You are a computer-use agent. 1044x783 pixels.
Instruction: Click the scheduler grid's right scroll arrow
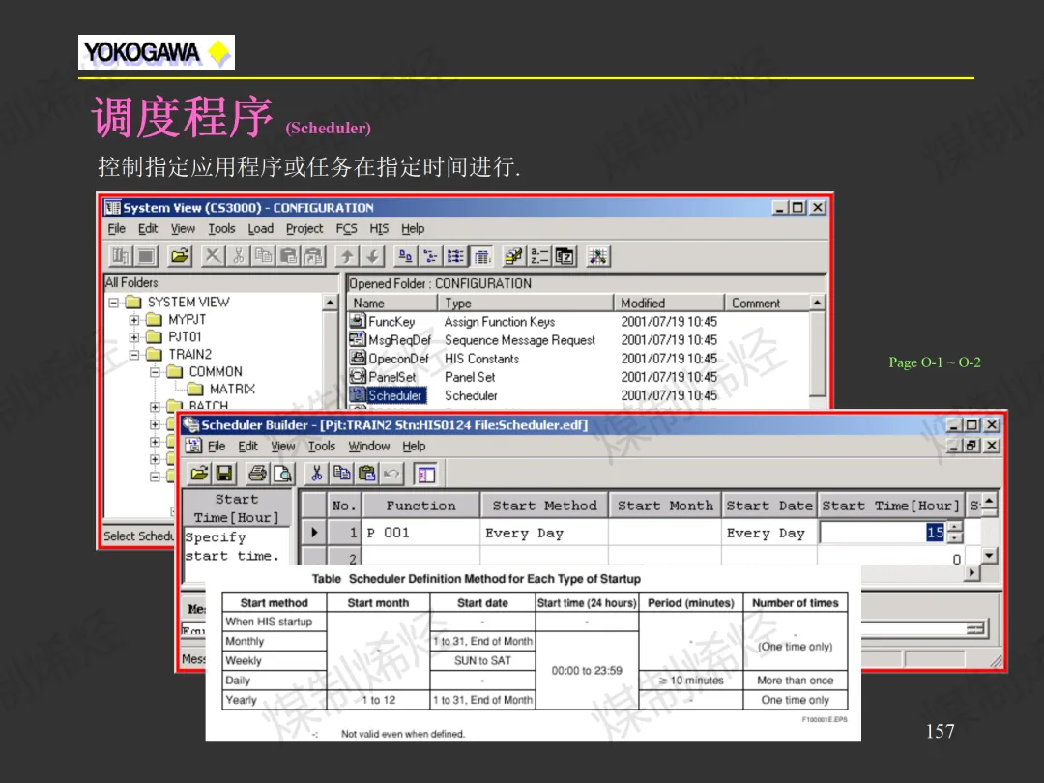[972, 572]
